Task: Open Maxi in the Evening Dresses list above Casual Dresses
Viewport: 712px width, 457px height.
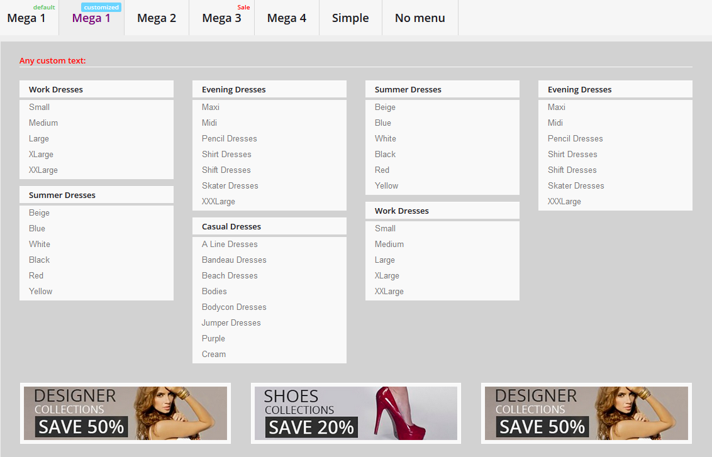Action: [x=211, y=107]
